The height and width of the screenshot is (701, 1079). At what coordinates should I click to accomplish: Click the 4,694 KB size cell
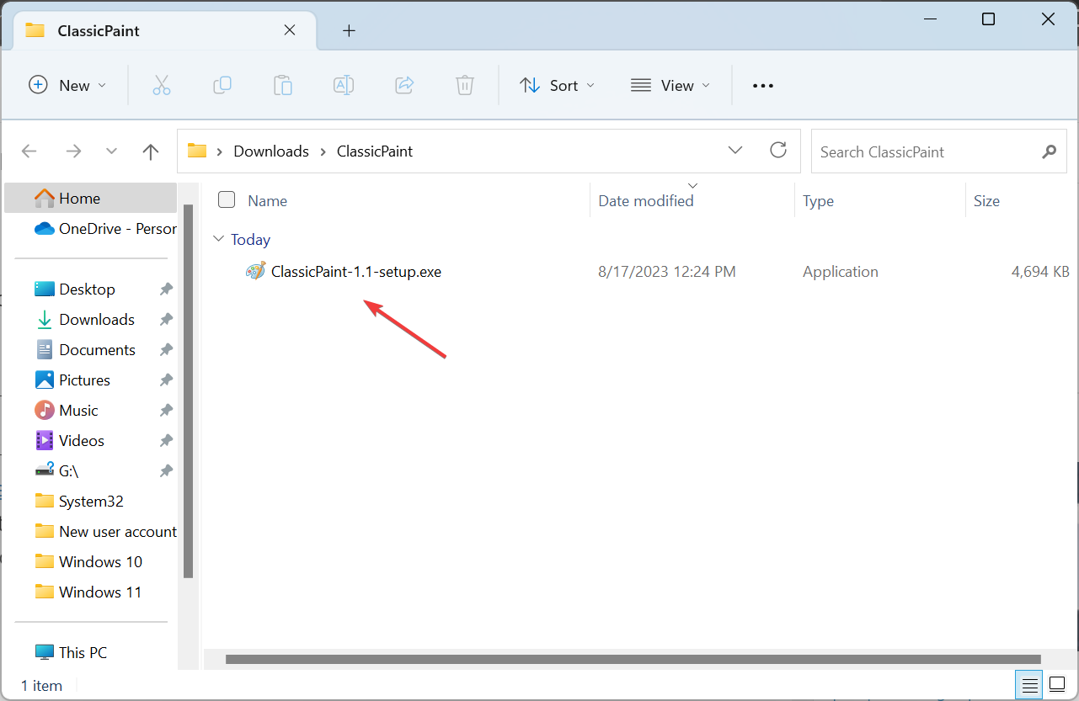[1040, 271]
